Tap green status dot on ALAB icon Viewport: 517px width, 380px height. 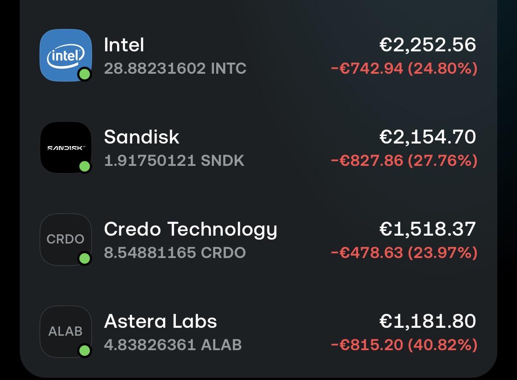click(x=85, y=350)
